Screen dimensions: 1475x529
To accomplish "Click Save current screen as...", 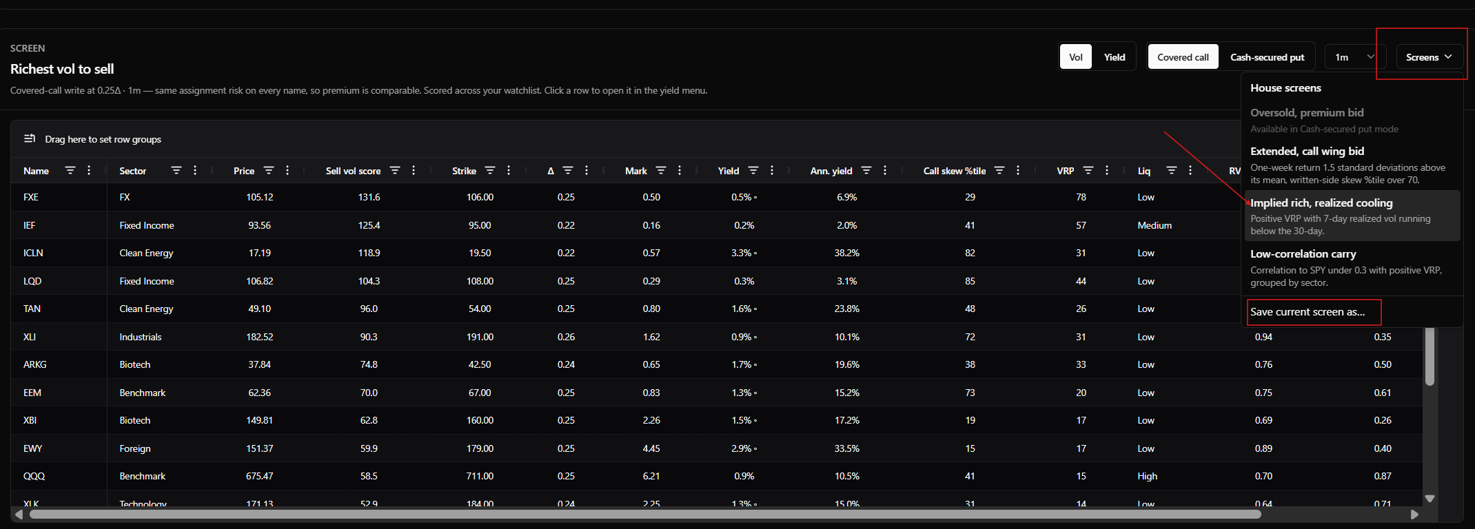I will [1308, 312].
